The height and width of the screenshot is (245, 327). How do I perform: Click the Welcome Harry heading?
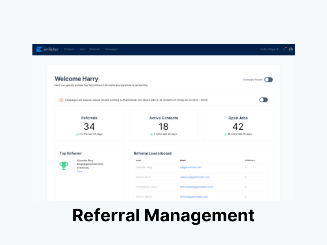click(76, 79)
